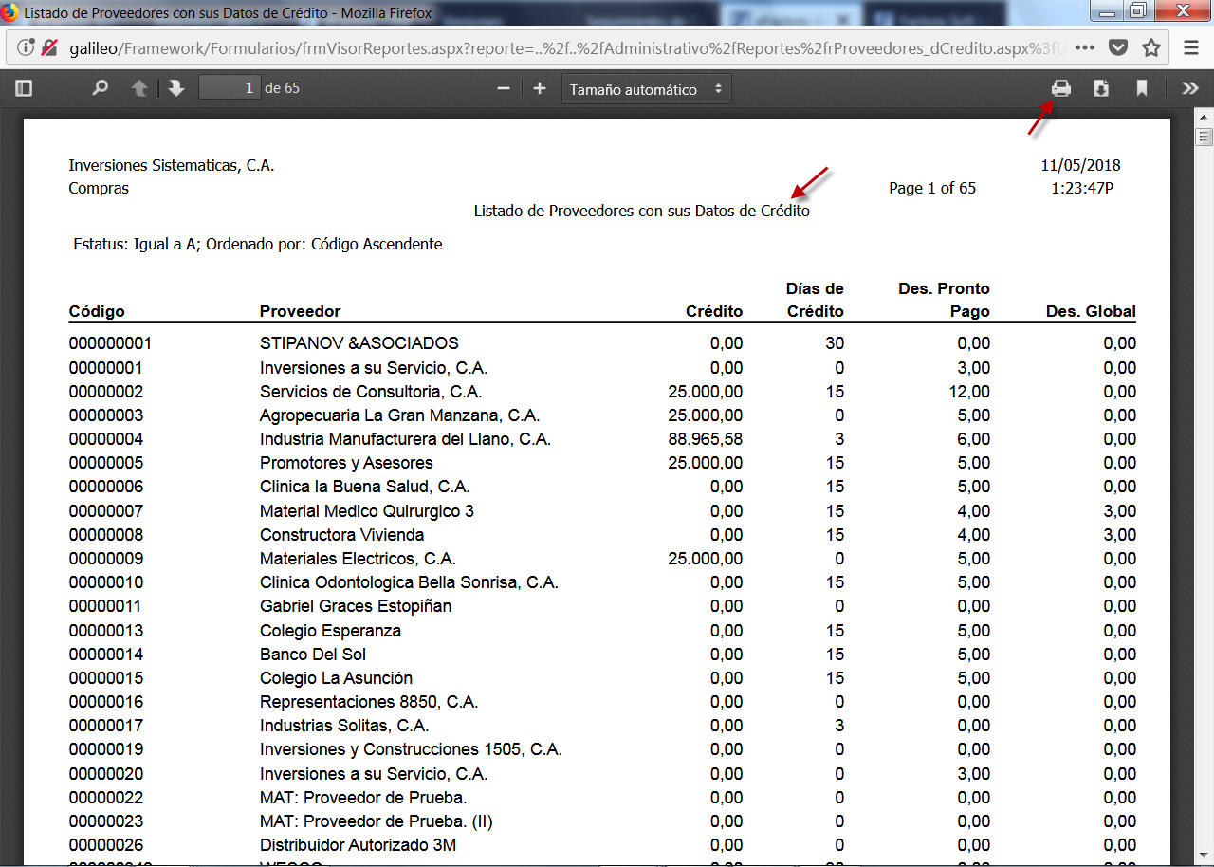This screenshot has width=1214, height=867.
Task: Click the insecure connection padlock icon
Action: click(49, 47)
